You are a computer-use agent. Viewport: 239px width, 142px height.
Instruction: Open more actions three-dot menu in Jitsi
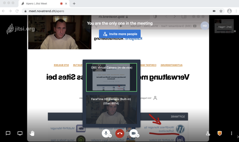pos(232,133)
